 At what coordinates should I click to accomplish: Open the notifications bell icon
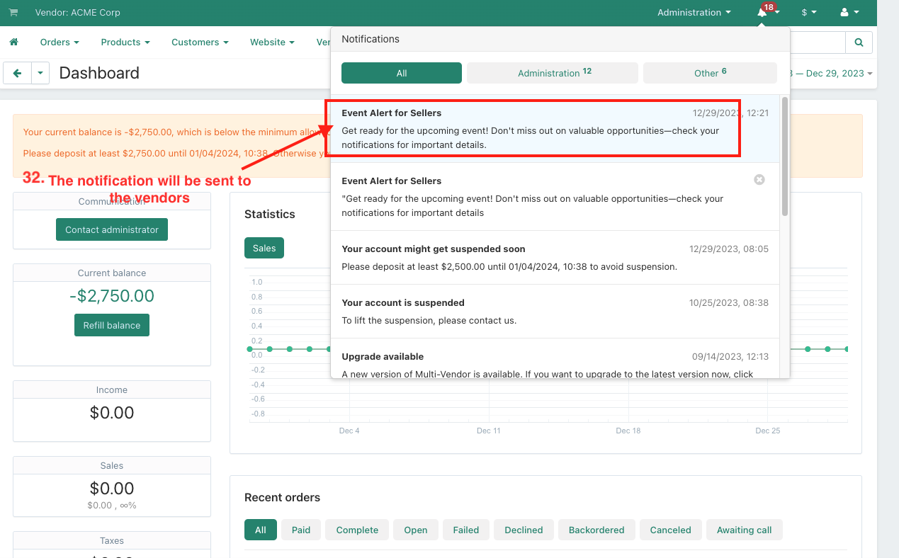pyautogui.click(x=763, y=13)
